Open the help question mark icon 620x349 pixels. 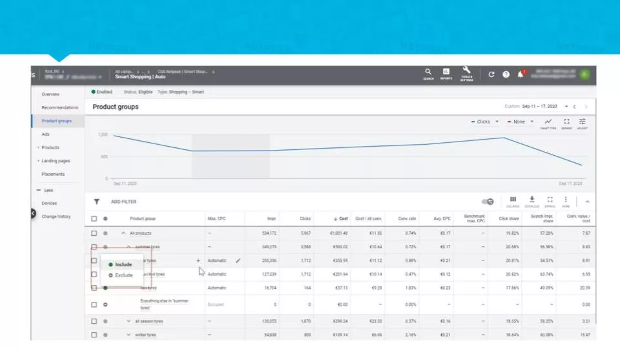point(506,74)
